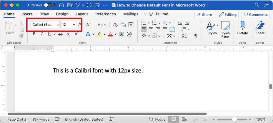273x123 pixels.
Task: Toggle Bold formatting
Action: [34, 34]
